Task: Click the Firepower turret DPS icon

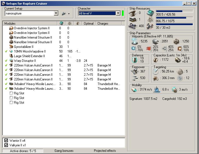Action: pyautogui.click(x=134, y=72)
